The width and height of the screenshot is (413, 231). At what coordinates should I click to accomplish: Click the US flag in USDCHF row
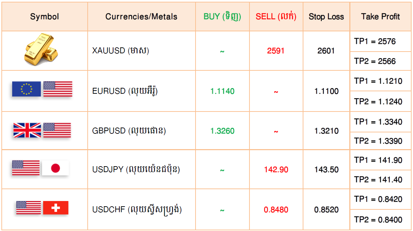pos(29,208)
